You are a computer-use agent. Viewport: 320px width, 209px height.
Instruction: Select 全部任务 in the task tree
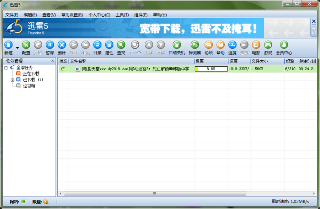coord(25,68)
